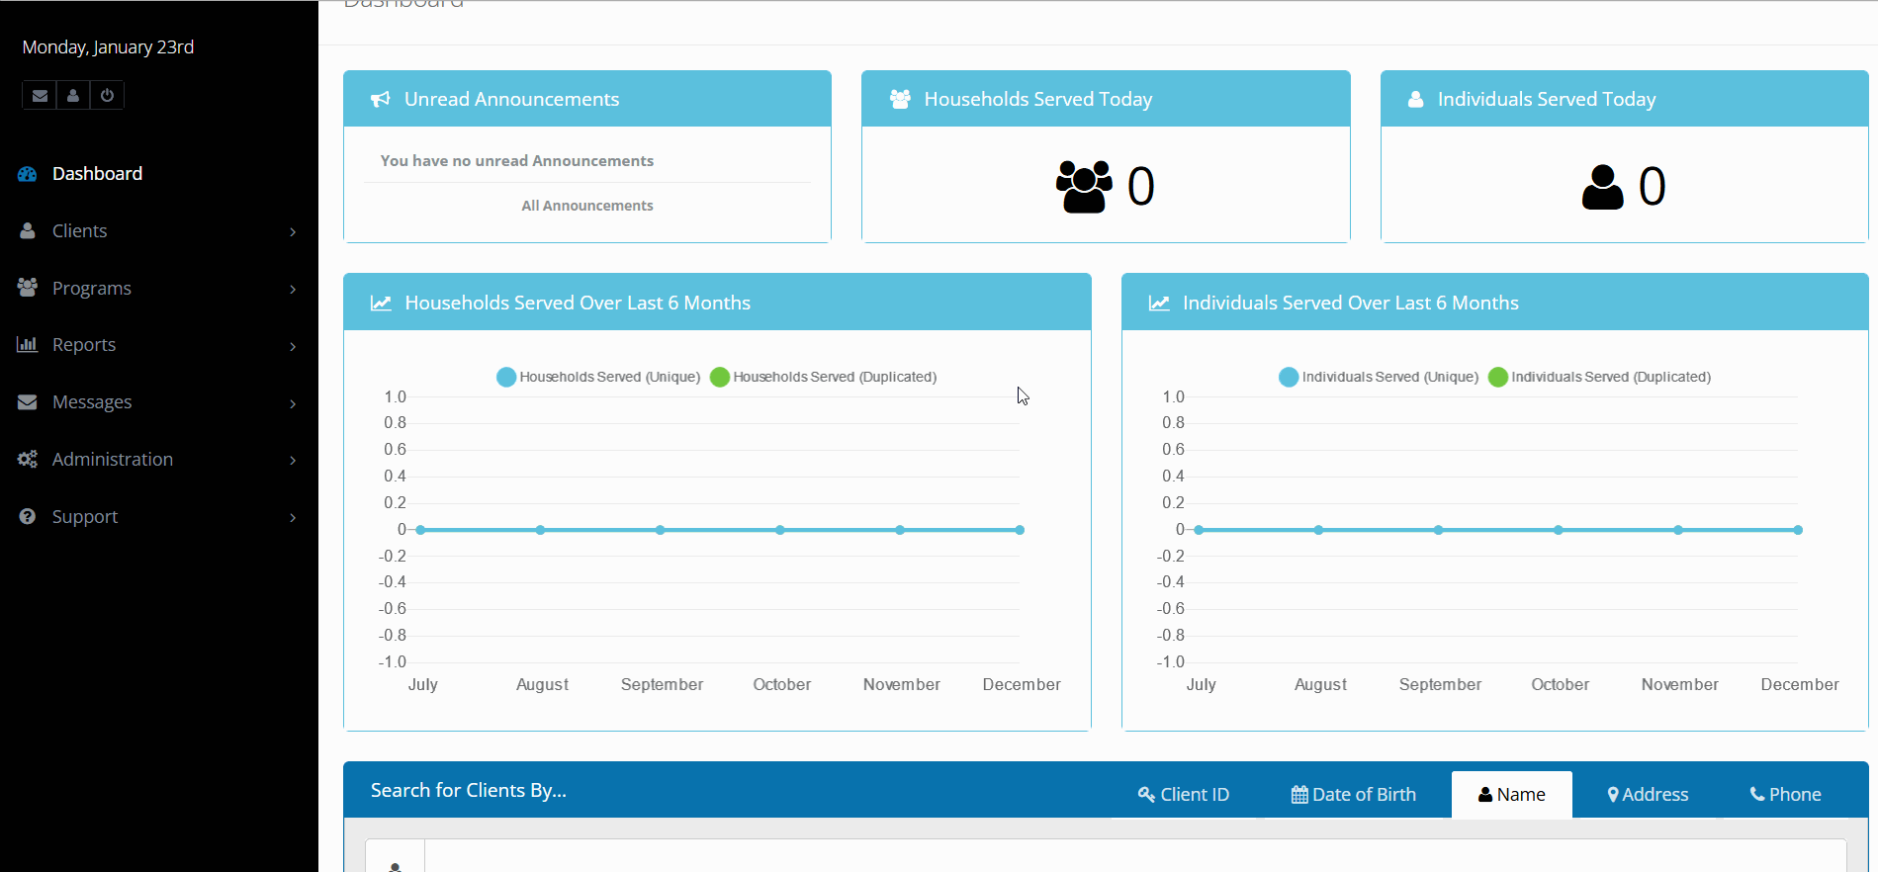This screenshot has height=872, width=1878.
Task: Click the bar chart Reports icon
Action: [x=28, y=345]
